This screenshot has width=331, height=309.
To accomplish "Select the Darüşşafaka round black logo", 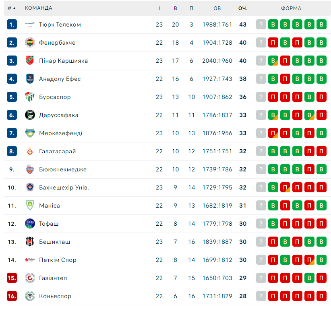I will coord(30,115).
